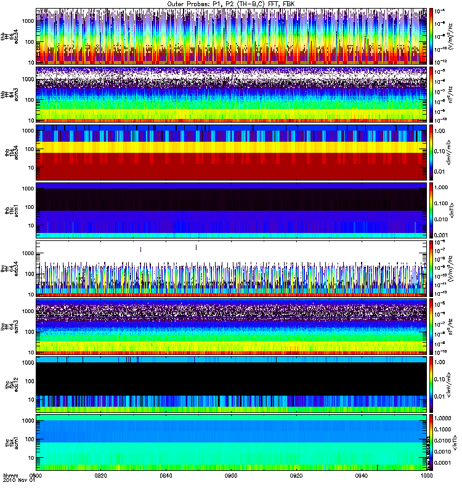Viewport: 462px width, 493px height.
Task: Click the '1000' frequency tick of thb fff edc34 panel
Action: [x=28, y=21]
